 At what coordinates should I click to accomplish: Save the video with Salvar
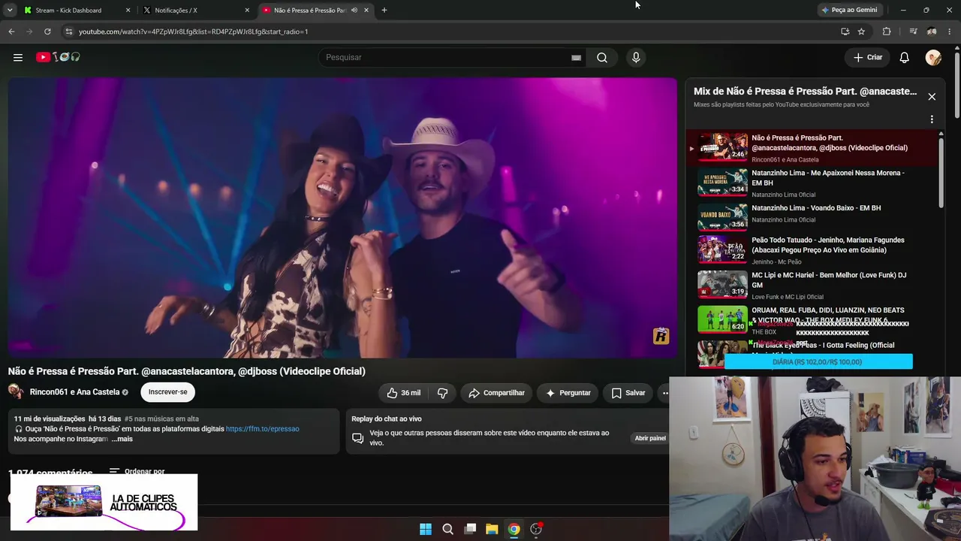coord(628,393)
